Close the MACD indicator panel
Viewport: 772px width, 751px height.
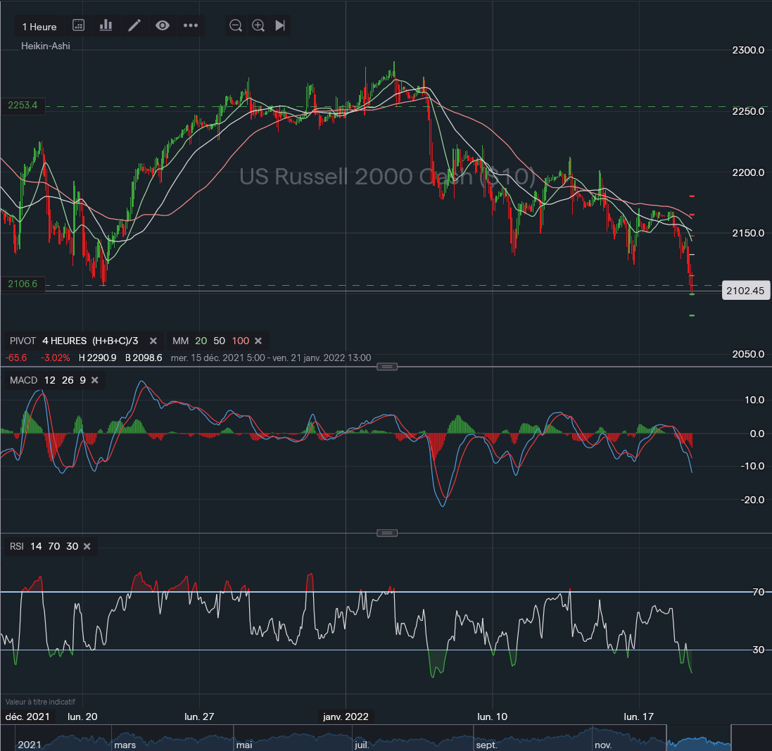[x=94, y=380]
